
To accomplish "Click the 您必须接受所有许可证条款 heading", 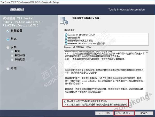I will [x=87, y=18].
